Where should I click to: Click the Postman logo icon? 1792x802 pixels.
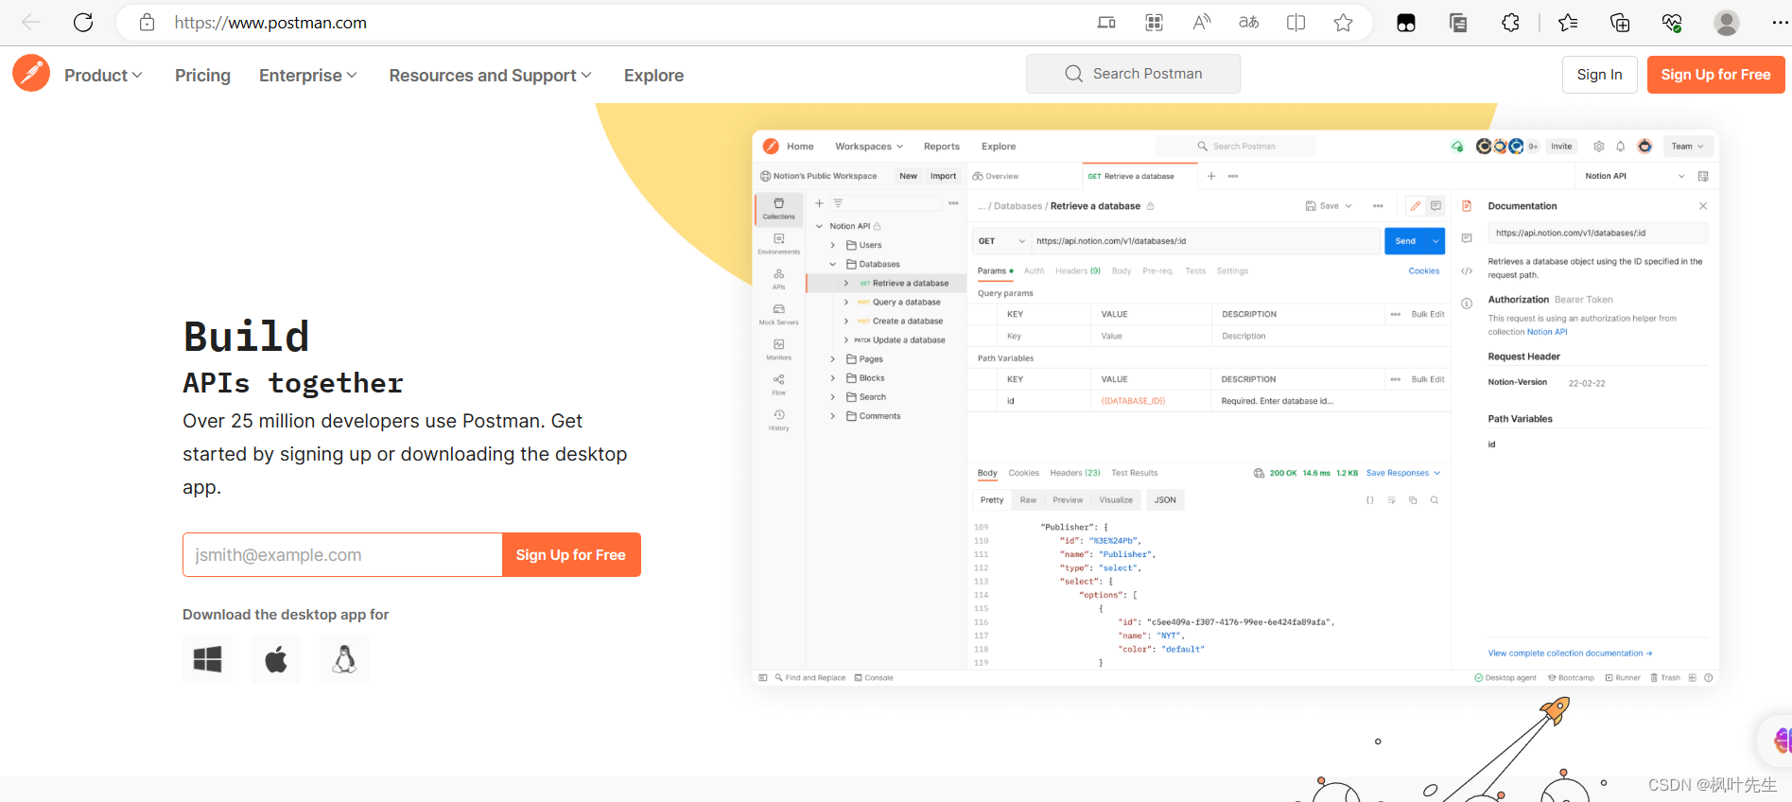point(31,73)
